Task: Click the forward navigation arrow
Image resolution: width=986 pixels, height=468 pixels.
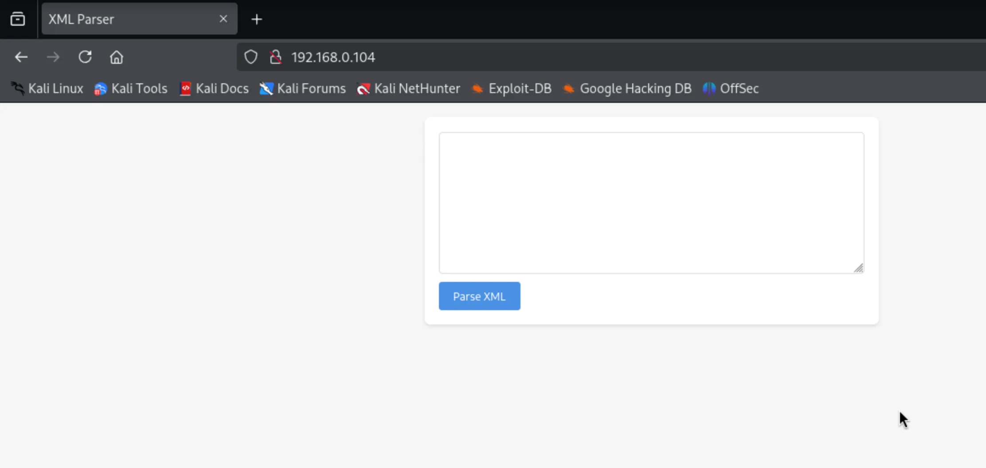Action: (x=53, y=57)
